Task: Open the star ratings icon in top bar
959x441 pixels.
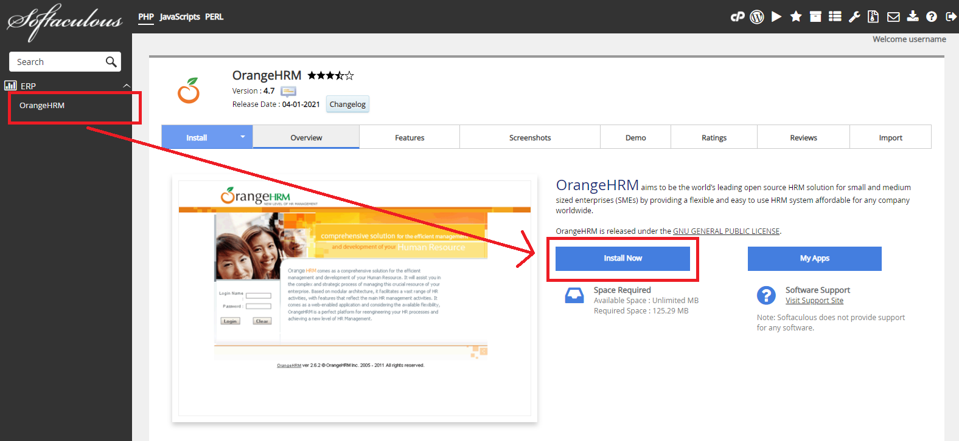Action: [796, 17]
